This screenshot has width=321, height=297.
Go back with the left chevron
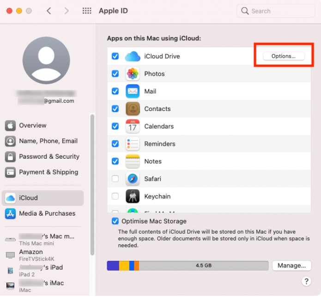[48, 11]
